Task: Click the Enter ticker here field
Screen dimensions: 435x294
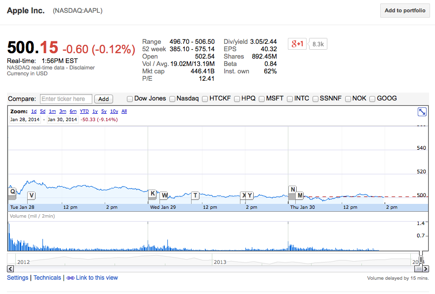Action: coord(66,98)
